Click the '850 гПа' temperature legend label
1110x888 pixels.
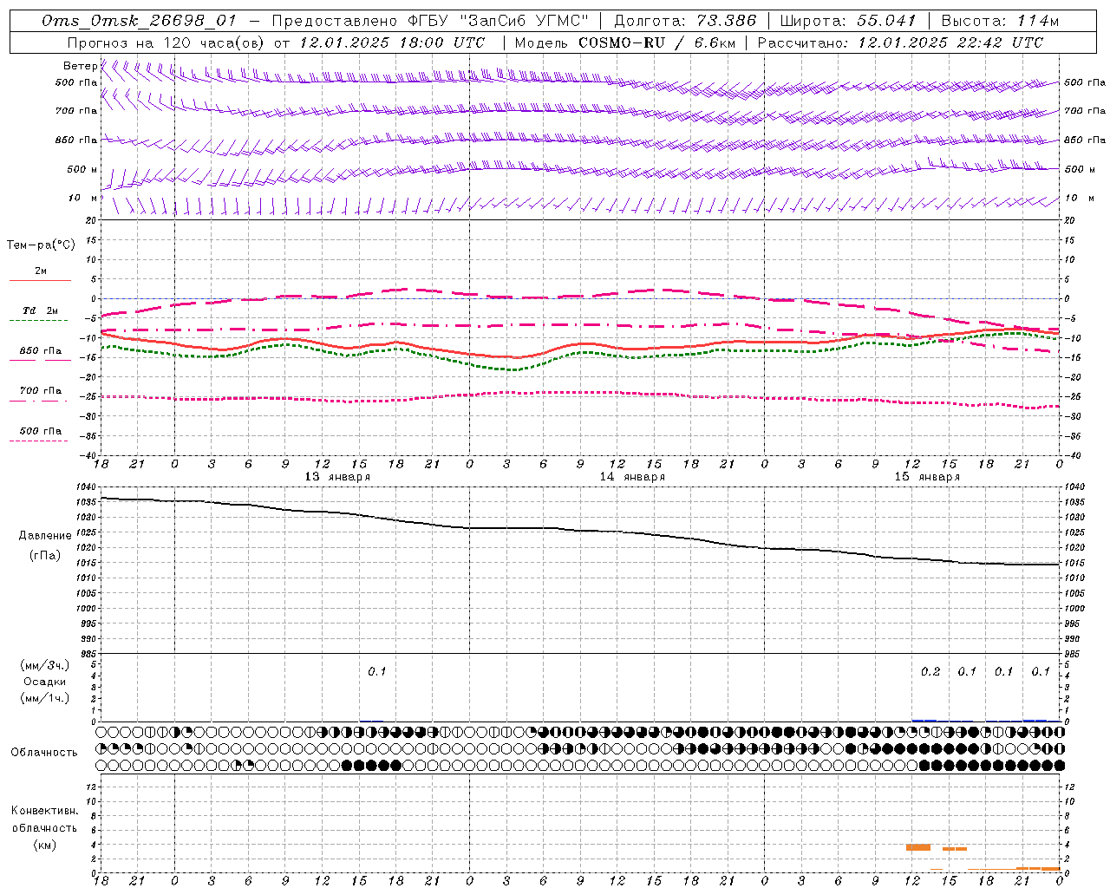pyautogui.click(x=41, y=351)
